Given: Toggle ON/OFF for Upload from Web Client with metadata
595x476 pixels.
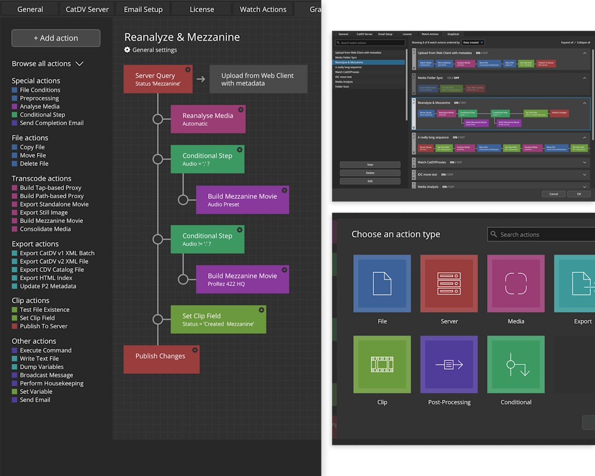Looking at the screenshot, I should coord(482,53).
